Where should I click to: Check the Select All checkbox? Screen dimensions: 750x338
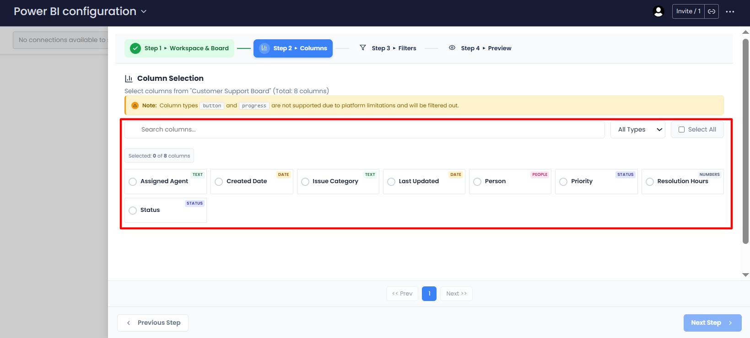(x=681, y=130)
